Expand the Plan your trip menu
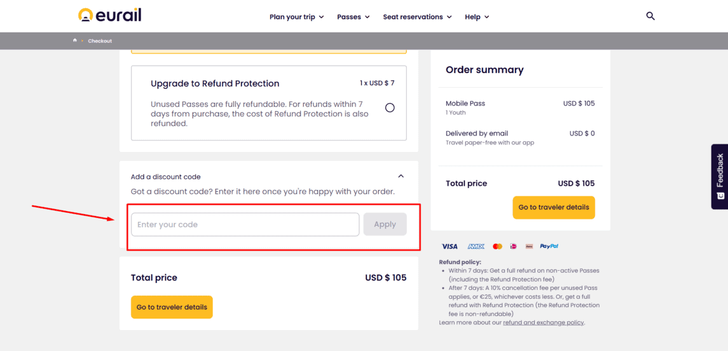This screenshot has width=728, height=351. 297,17
